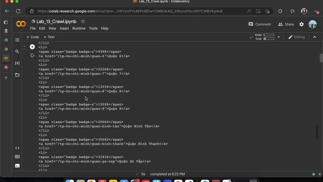Open the Terminal panel icon
This screenshot has height=182, width=323.
[17, 166]
